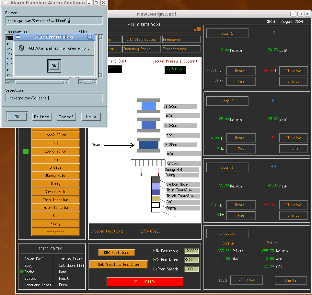This screenshot has width=312, height=295.
Task: Click the L1 20cm light blue target cell
Action: (x=149, y=106)
